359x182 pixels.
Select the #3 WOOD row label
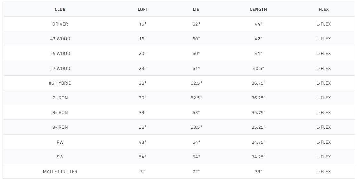click(60, 39)
